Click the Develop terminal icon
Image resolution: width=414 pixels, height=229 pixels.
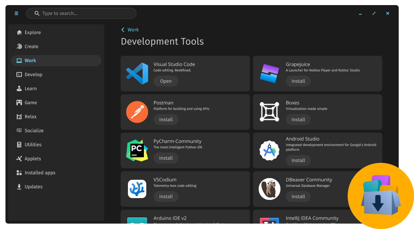coord(19,75)
